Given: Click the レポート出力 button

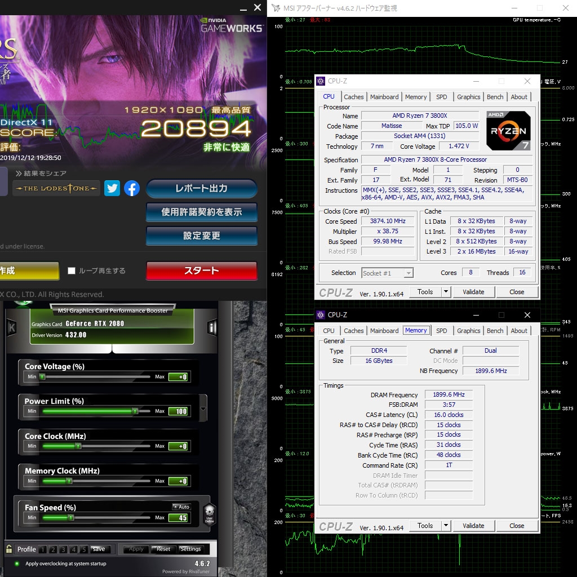Looking at the screenshot, I should pyautogui.click(x=202, y=188).
